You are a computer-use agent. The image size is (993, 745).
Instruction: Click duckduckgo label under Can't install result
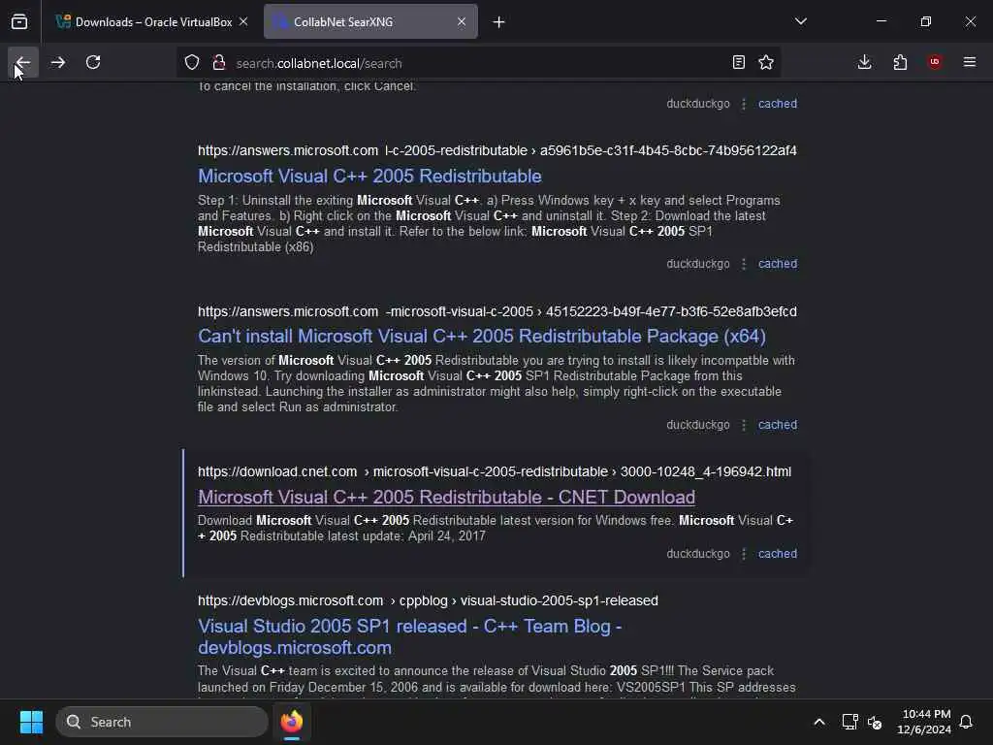(698, 425)
